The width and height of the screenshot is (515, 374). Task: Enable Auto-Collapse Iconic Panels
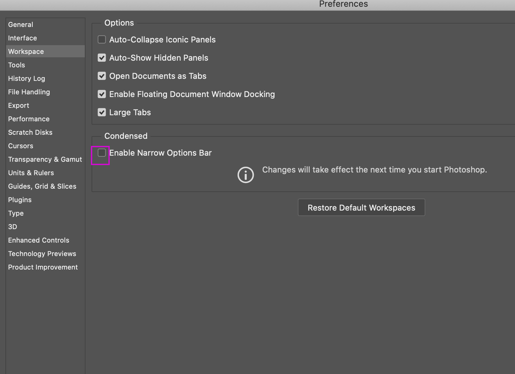pos(102,39)
